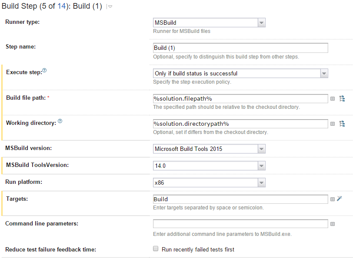353x258 pixels.
Task: Open the Runner type MSBuild dropdown
Action: (x=209, y=23)
